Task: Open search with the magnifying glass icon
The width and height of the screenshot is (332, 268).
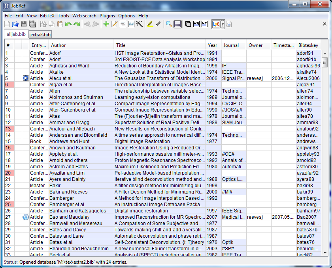Action: point(169,24)
